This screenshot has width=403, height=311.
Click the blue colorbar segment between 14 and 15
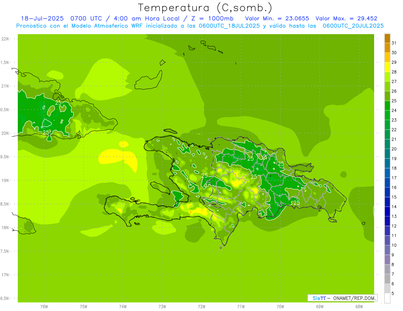[387, 202]
